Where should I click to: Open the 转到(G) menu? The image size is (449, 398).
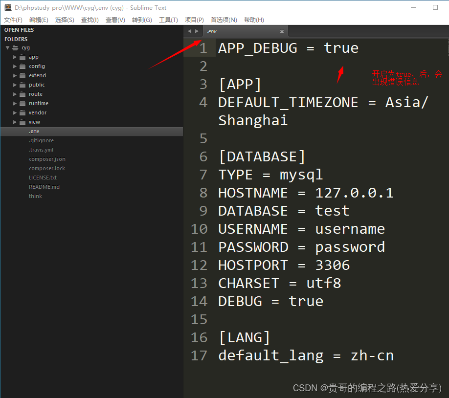point(142,20)
